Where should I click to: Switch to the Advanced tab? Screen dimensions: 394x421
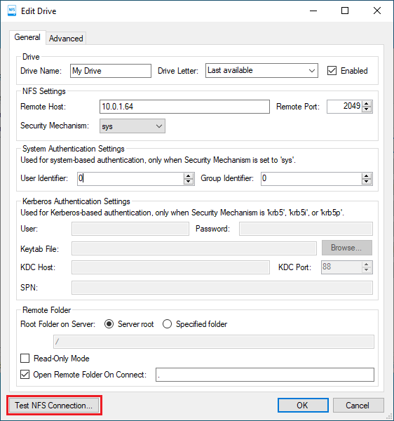66,39
